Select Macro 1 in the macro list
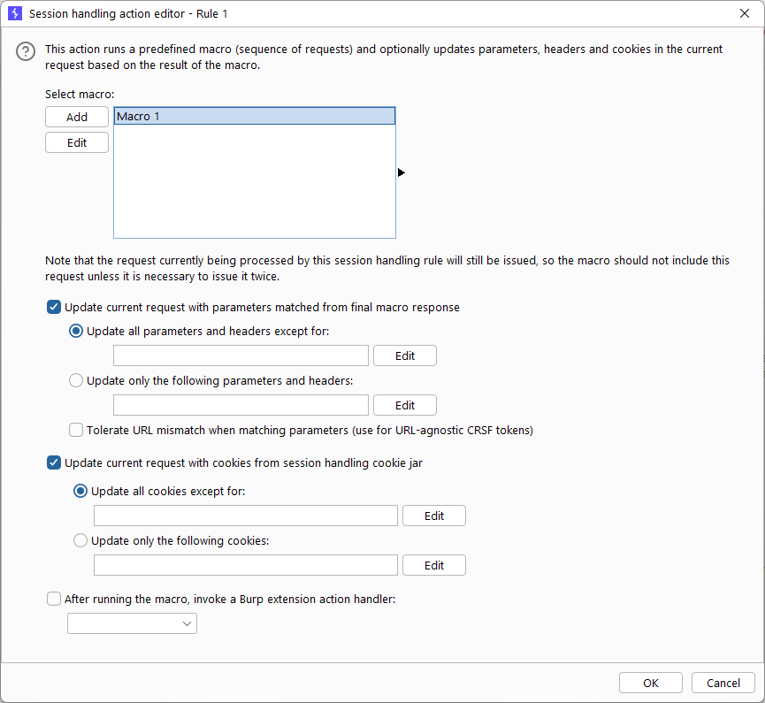The image size is (765, 703). click(254, 116)
